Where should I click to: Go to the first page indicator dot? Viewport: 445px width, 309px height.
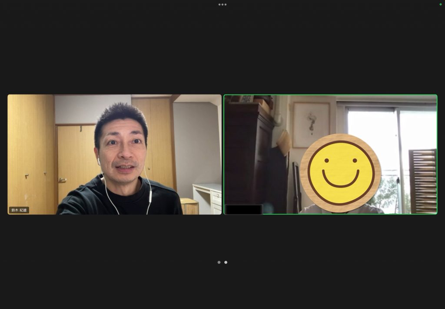(219, 262)
